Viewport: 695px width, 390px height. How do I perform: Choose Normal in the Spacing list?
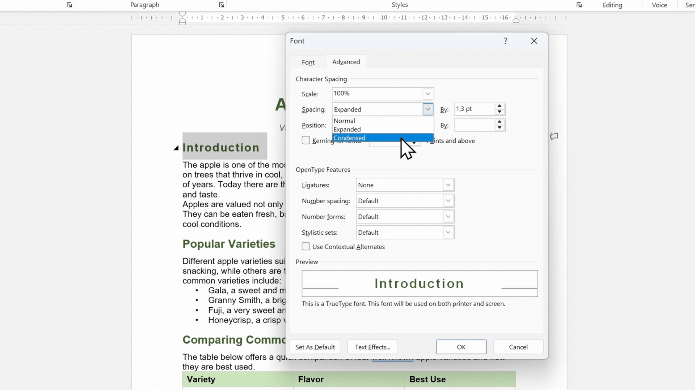click(x=383, y=121)
